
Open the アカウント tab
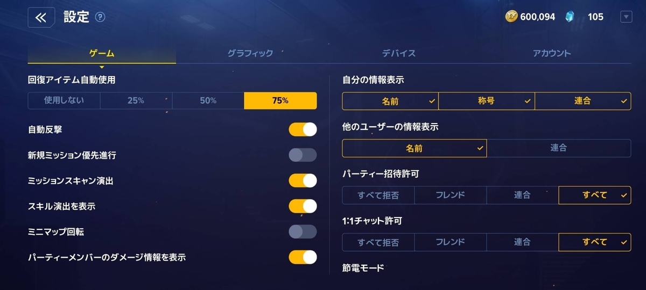pyautogui.click(x=552, y=53)
